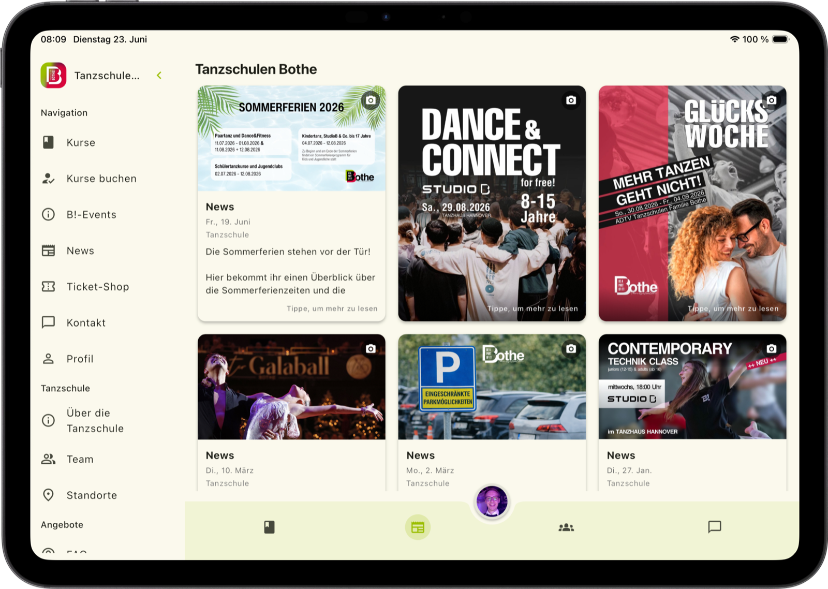Open the Sommerferien 2026 image
This screenshot has height=589, width=828.
pos(291,138)
